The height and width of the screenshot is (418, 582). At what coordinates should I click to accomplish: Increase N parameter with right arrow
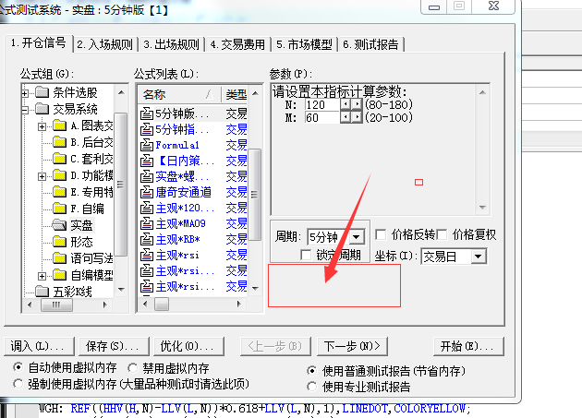click(357, 104)
